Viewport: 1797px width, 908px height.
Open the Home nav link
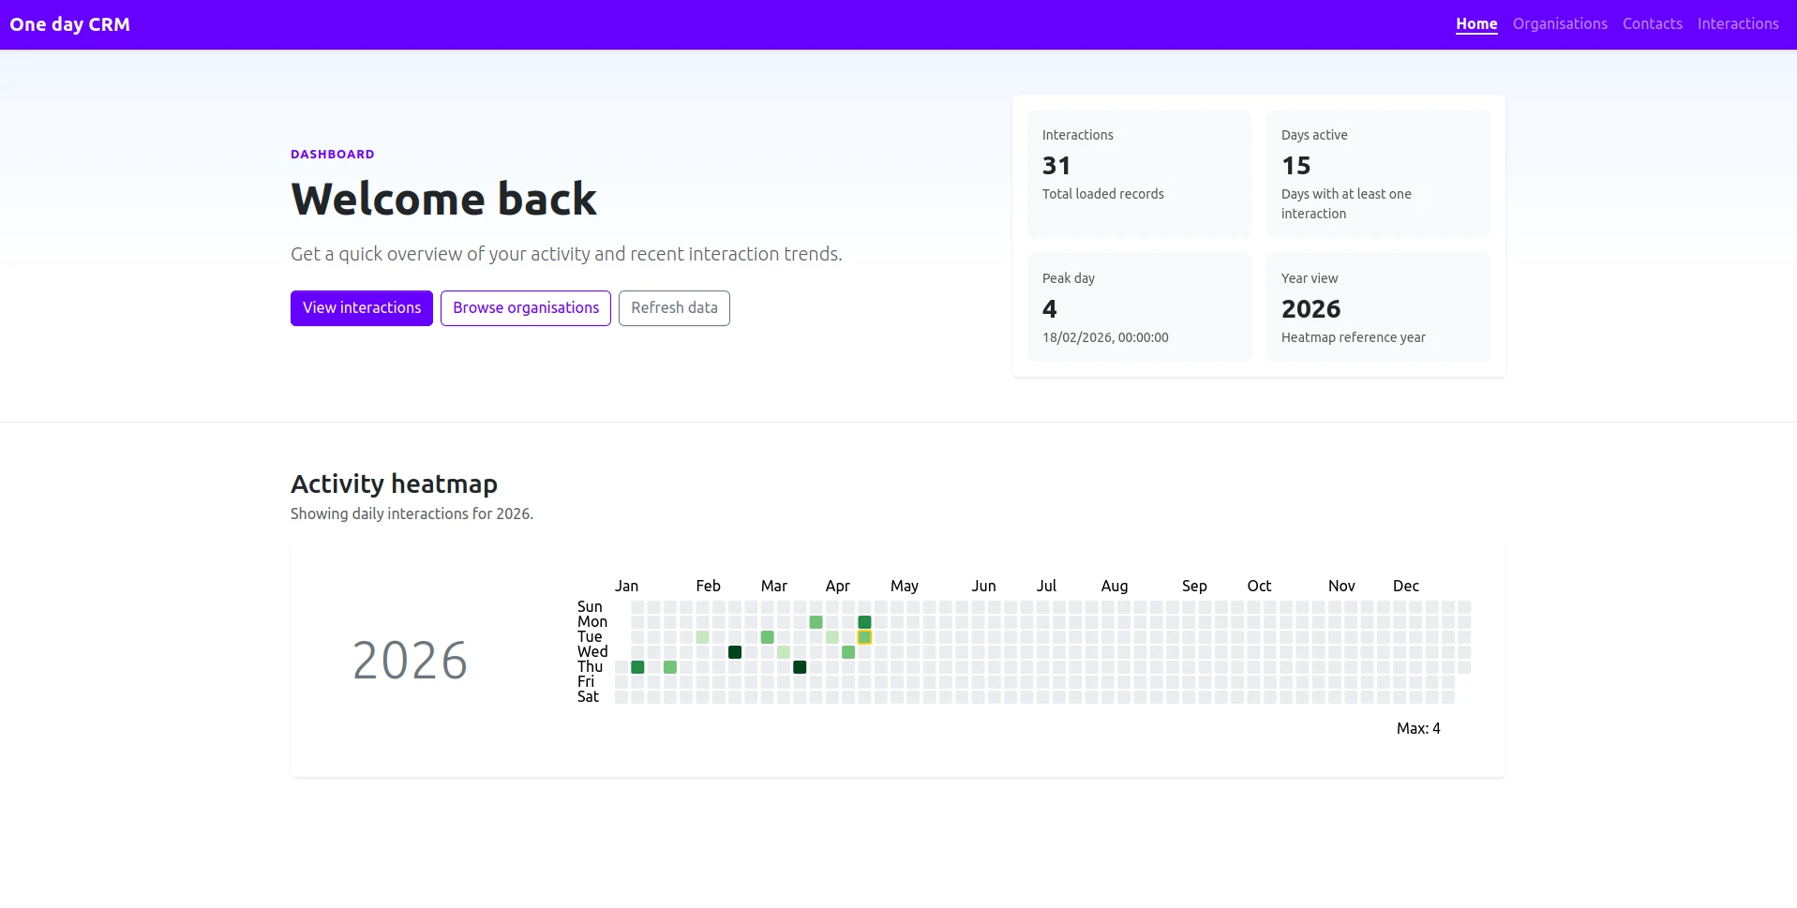[1476, 24]
